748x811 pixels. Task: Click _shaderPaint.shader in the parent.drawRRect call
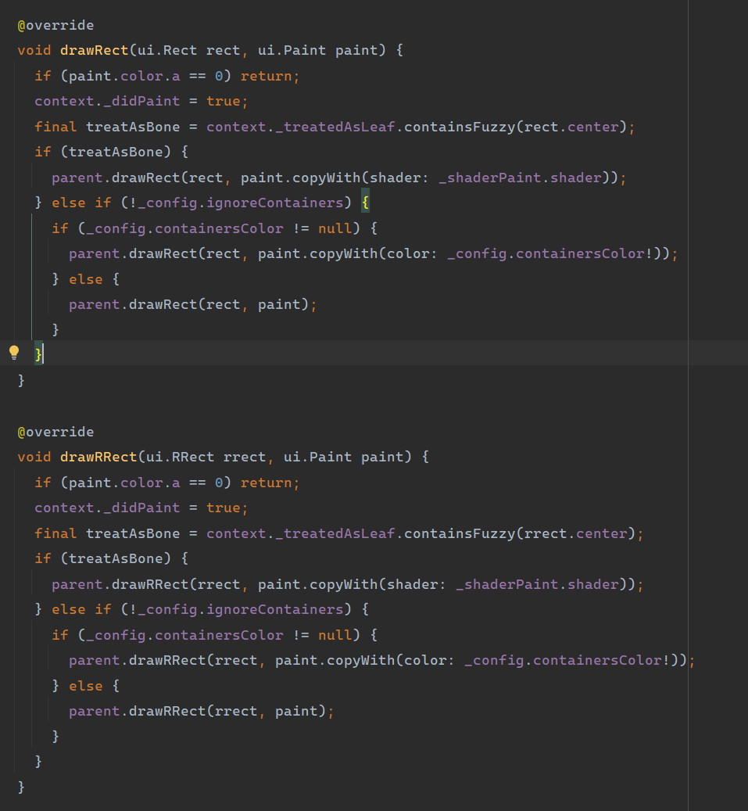tap(538, 584)
